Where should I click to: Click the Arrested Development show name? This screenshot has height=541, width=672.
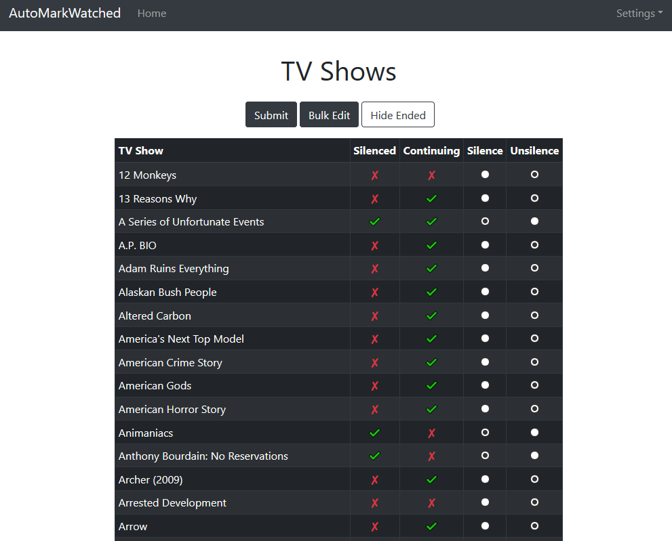click(172, 503)
